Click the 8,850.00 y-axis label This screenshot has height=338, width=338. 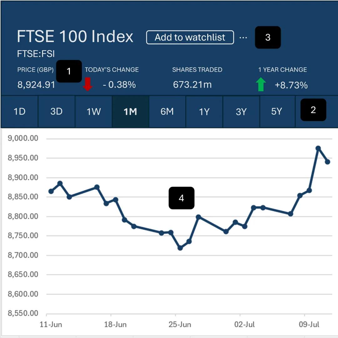tap(23, 197)
